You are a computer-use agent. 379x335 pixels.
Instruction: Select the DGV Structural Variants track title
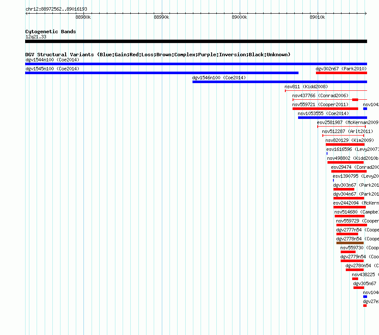(158, 55)
